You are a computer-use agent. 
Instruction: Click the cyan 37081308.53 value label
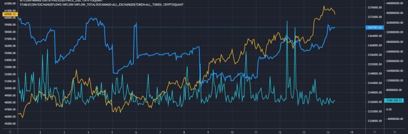click(396, 100)
